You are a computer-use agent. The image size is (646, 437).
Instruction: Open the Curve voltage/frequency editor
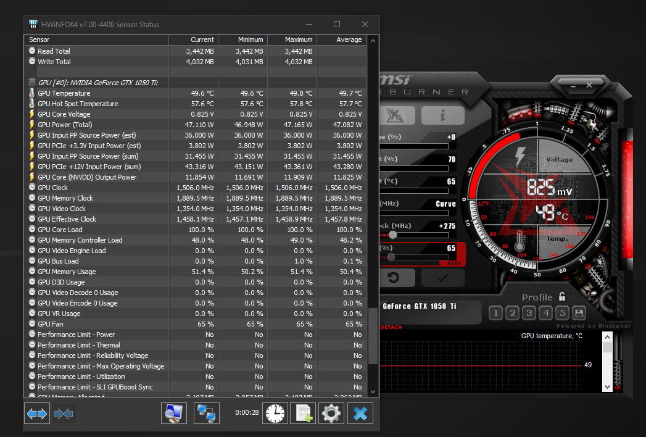point(445,204)
